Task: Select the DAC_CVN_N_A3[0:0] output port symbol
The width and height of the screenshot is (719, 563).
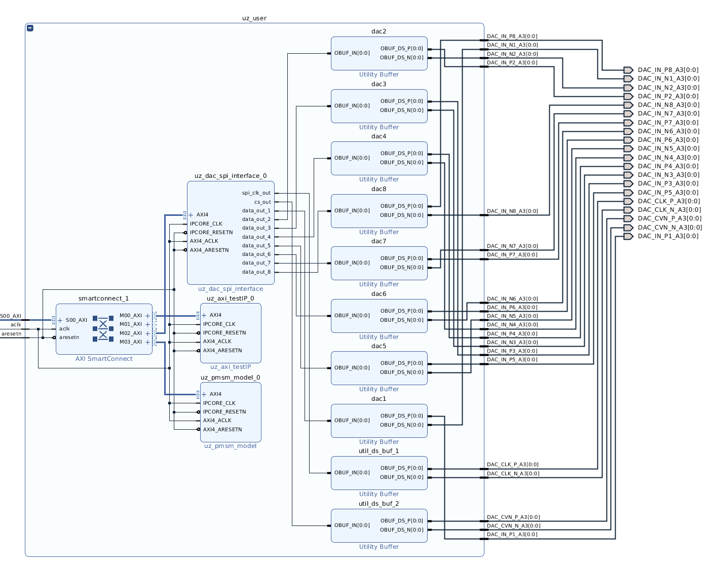Action: coord(628,228)
